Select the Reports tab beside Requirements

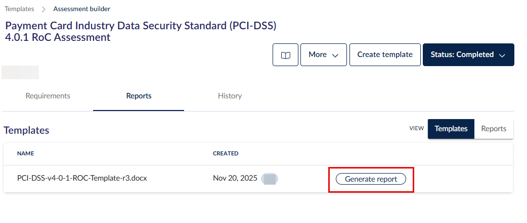coord(139,96)
